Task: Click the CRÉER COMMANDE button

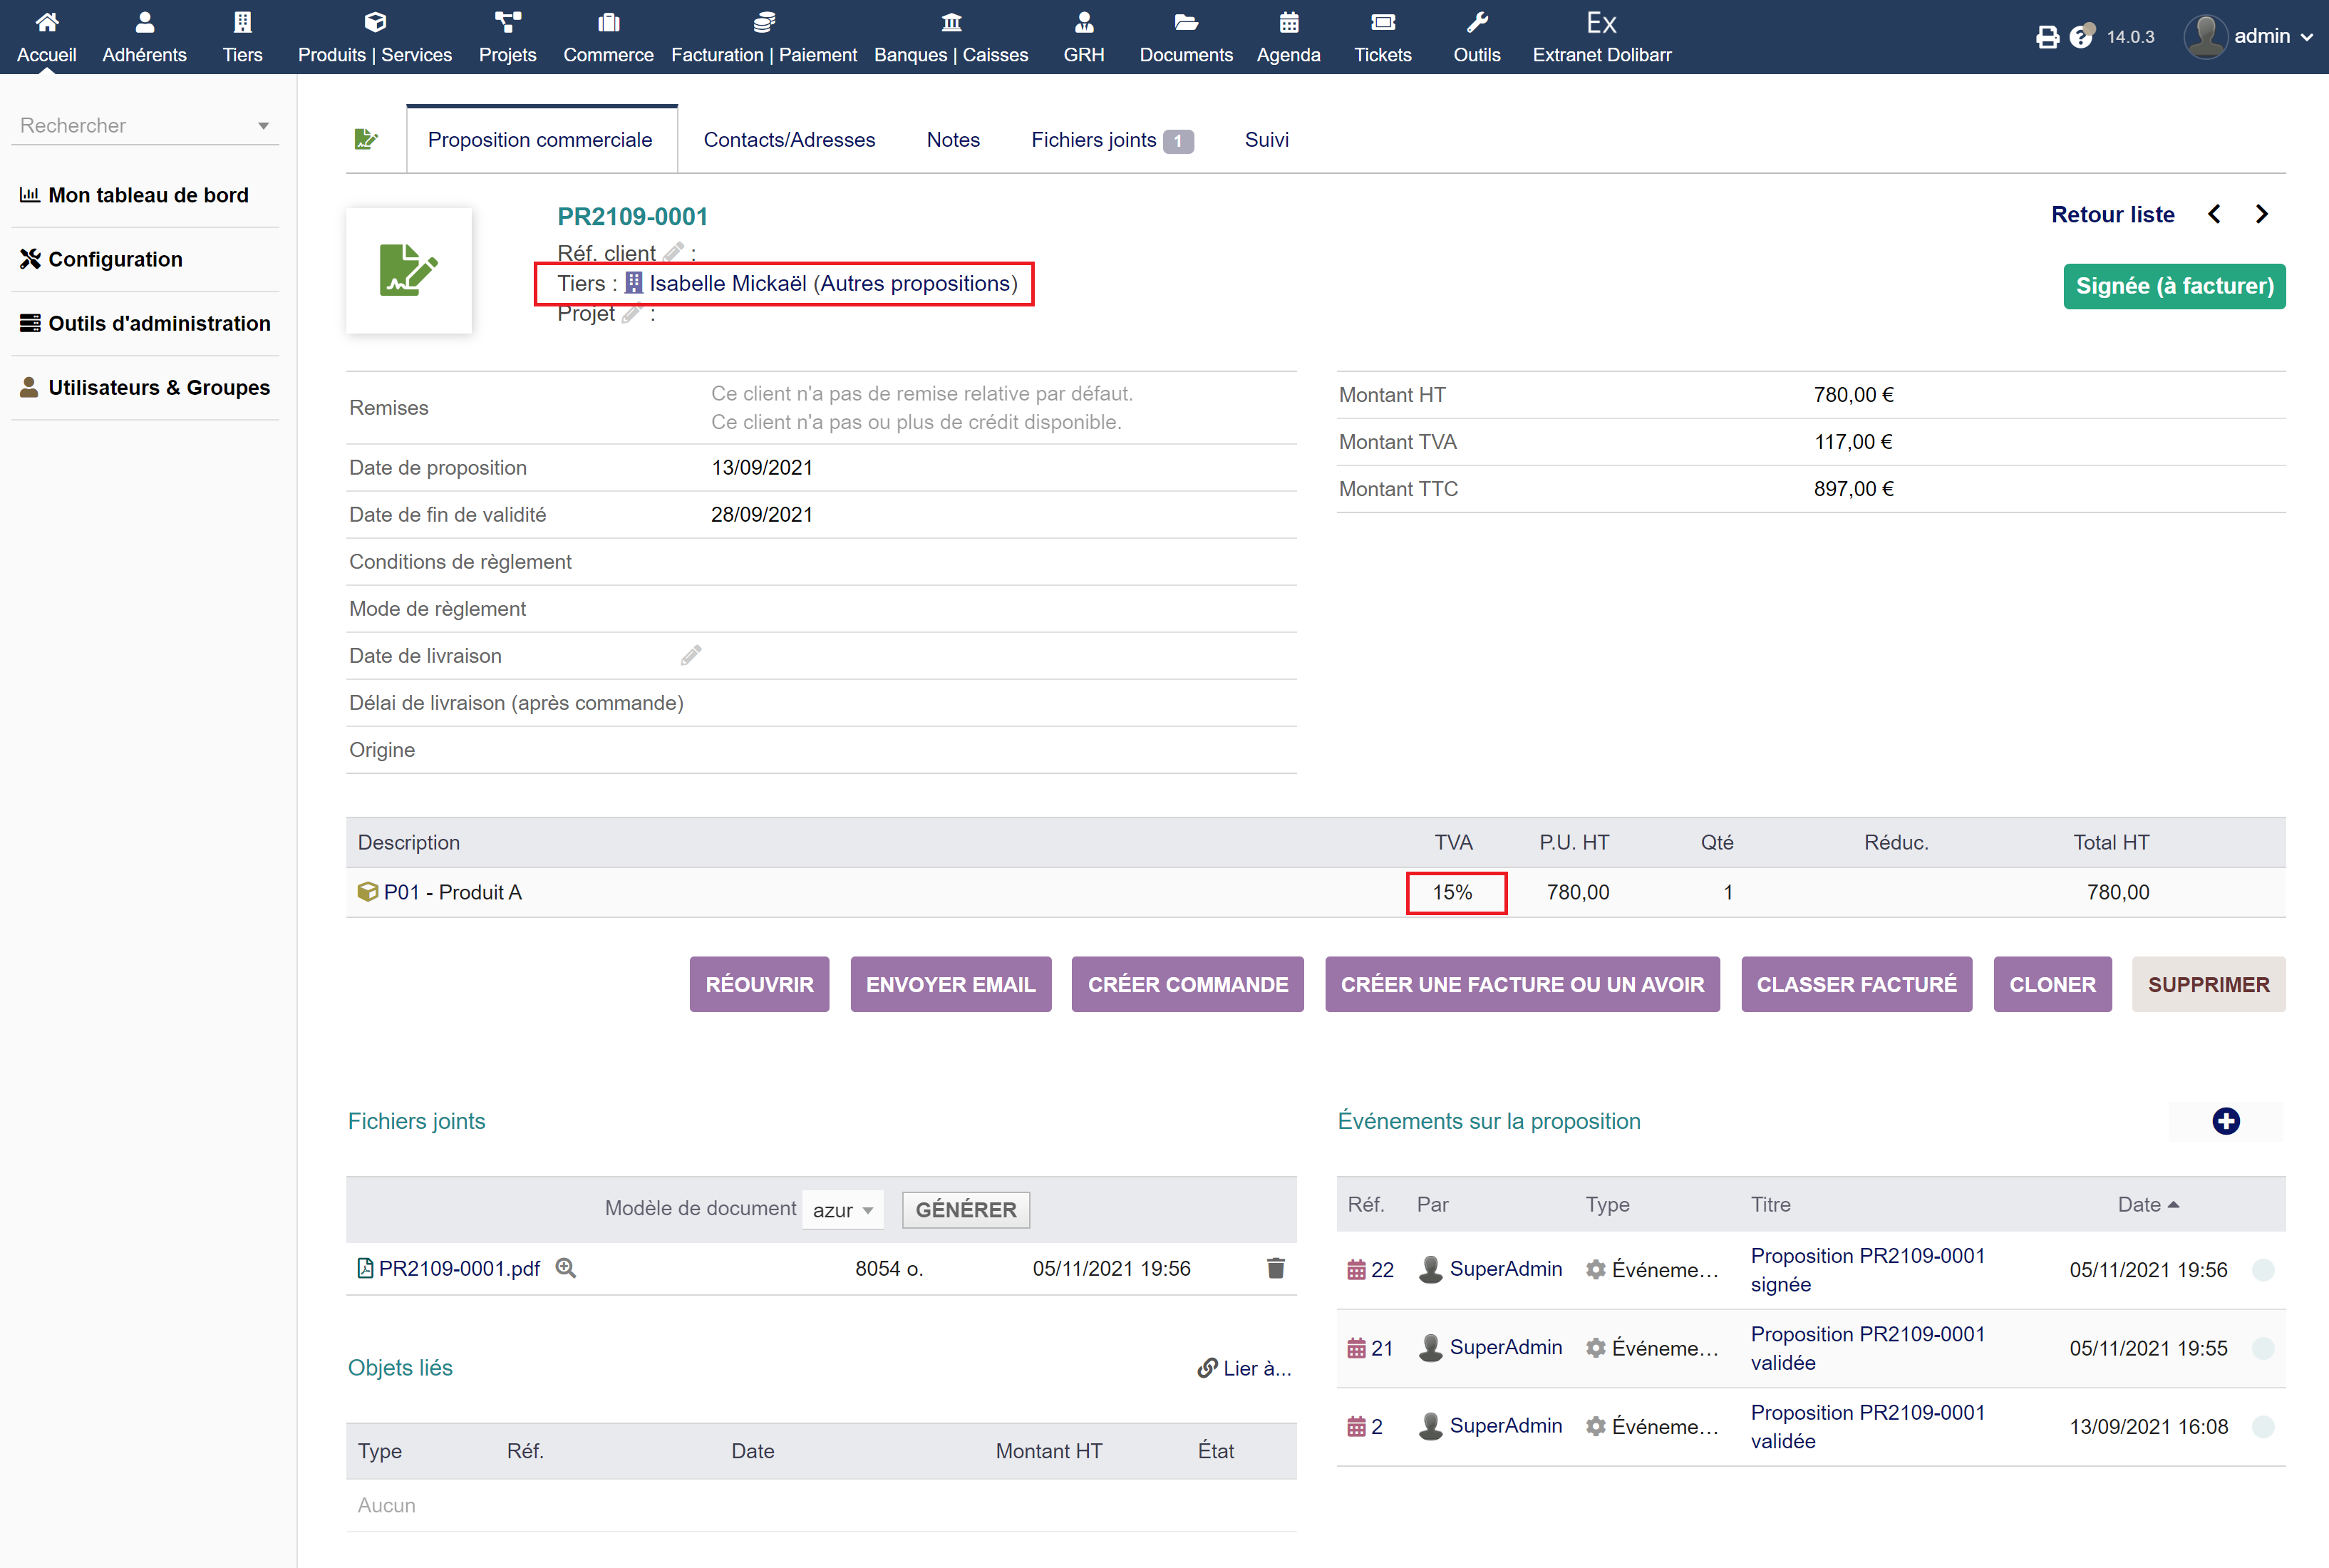Action: [1187, 985]
